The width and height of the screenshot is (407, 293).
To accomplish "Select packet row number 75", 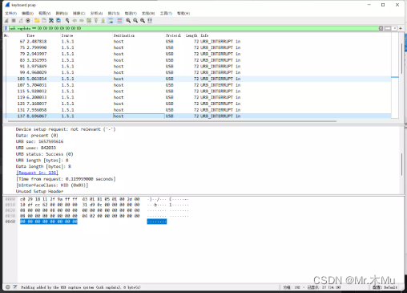I will pos(197,47).
